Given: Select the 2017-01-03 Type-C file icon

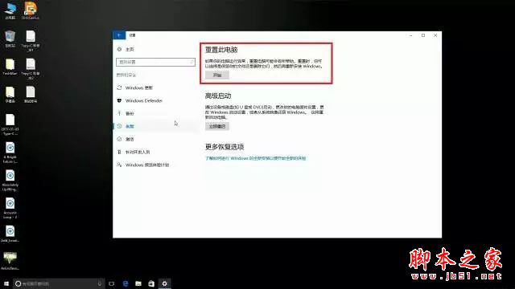Looking at the screenshot, I should click(10, 124).
